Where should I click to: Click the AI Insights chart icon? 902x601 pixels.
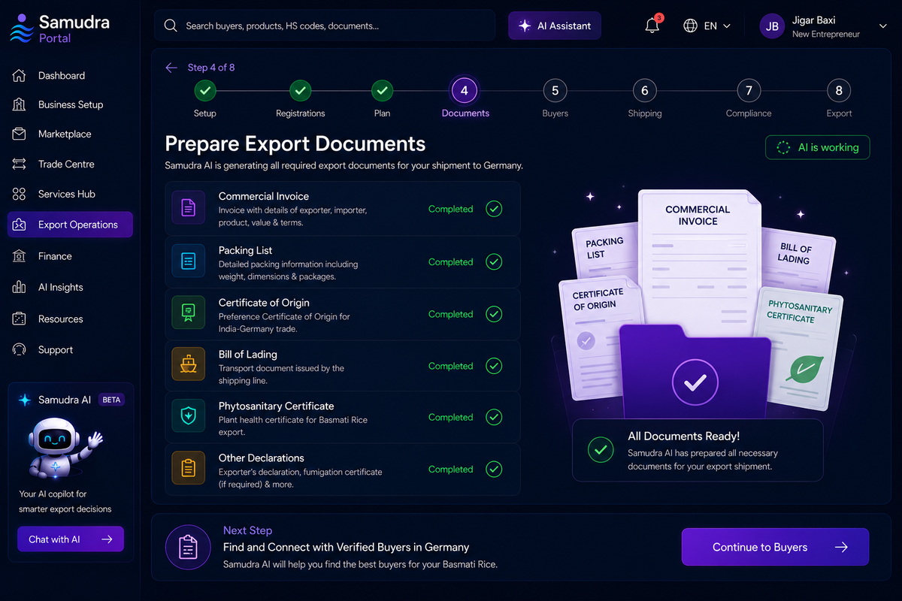point(20,287)
